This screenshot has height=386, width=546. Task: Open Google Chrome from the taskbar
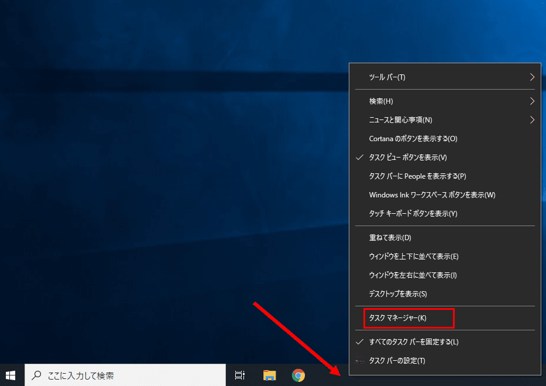(298, 375)
